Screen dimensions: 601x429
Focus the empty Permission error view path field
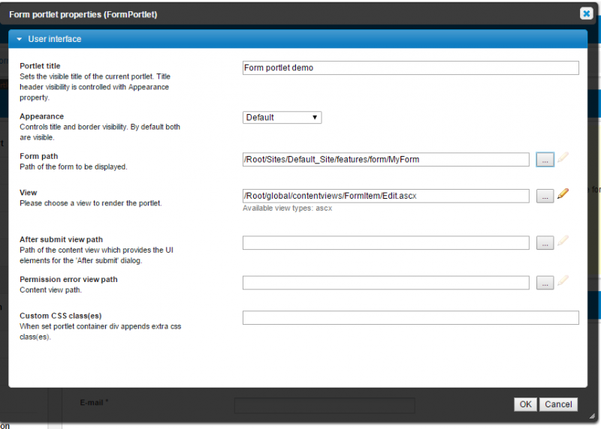click(x=385, y=283)
